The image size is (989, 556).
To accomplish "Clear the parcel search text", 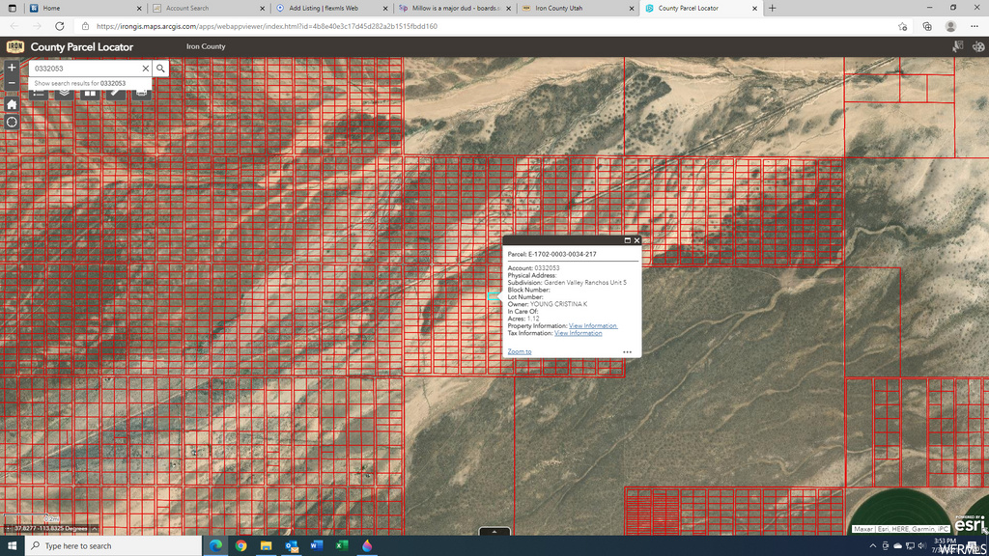I will point(146,69).
